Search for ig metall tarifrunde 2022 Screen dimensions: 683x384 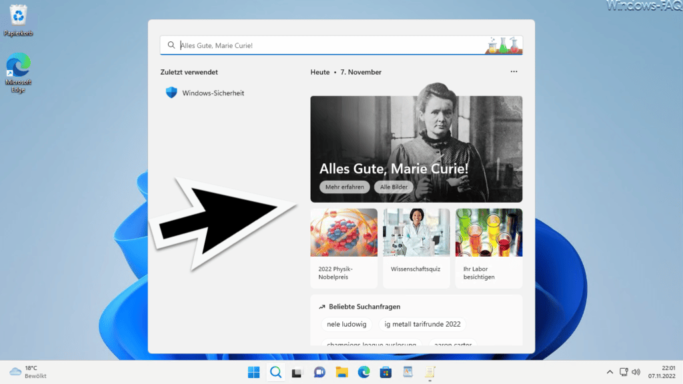pos(422,324)
